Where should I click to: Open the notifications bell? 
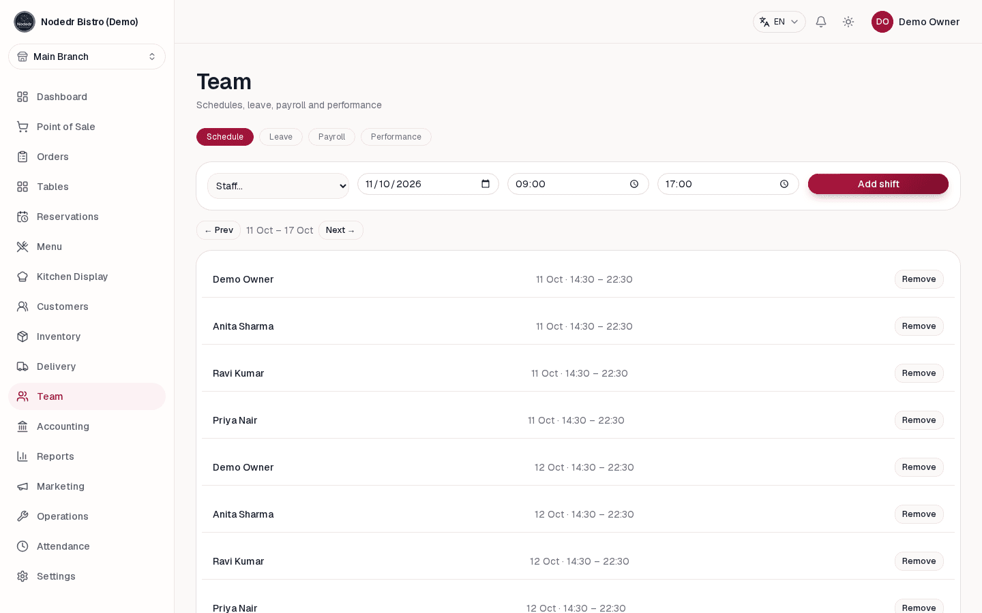821,22
